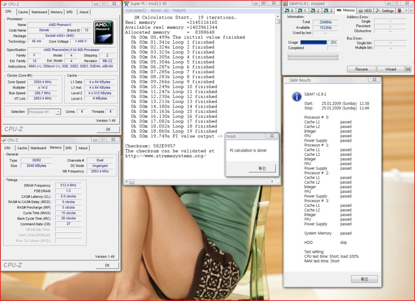Open Cache tab in the Timings CPU-Z window
This screenshot has width=415, height=301.
click(x=22, y=148)
